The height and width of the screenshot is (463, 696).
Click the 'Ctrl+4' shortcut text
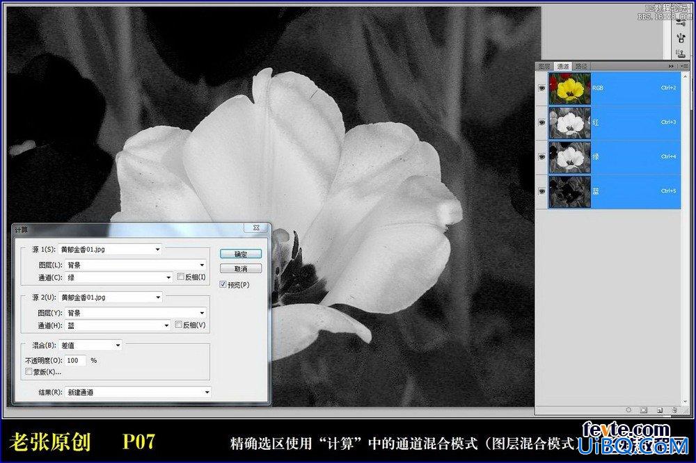[x=668, y=156]
